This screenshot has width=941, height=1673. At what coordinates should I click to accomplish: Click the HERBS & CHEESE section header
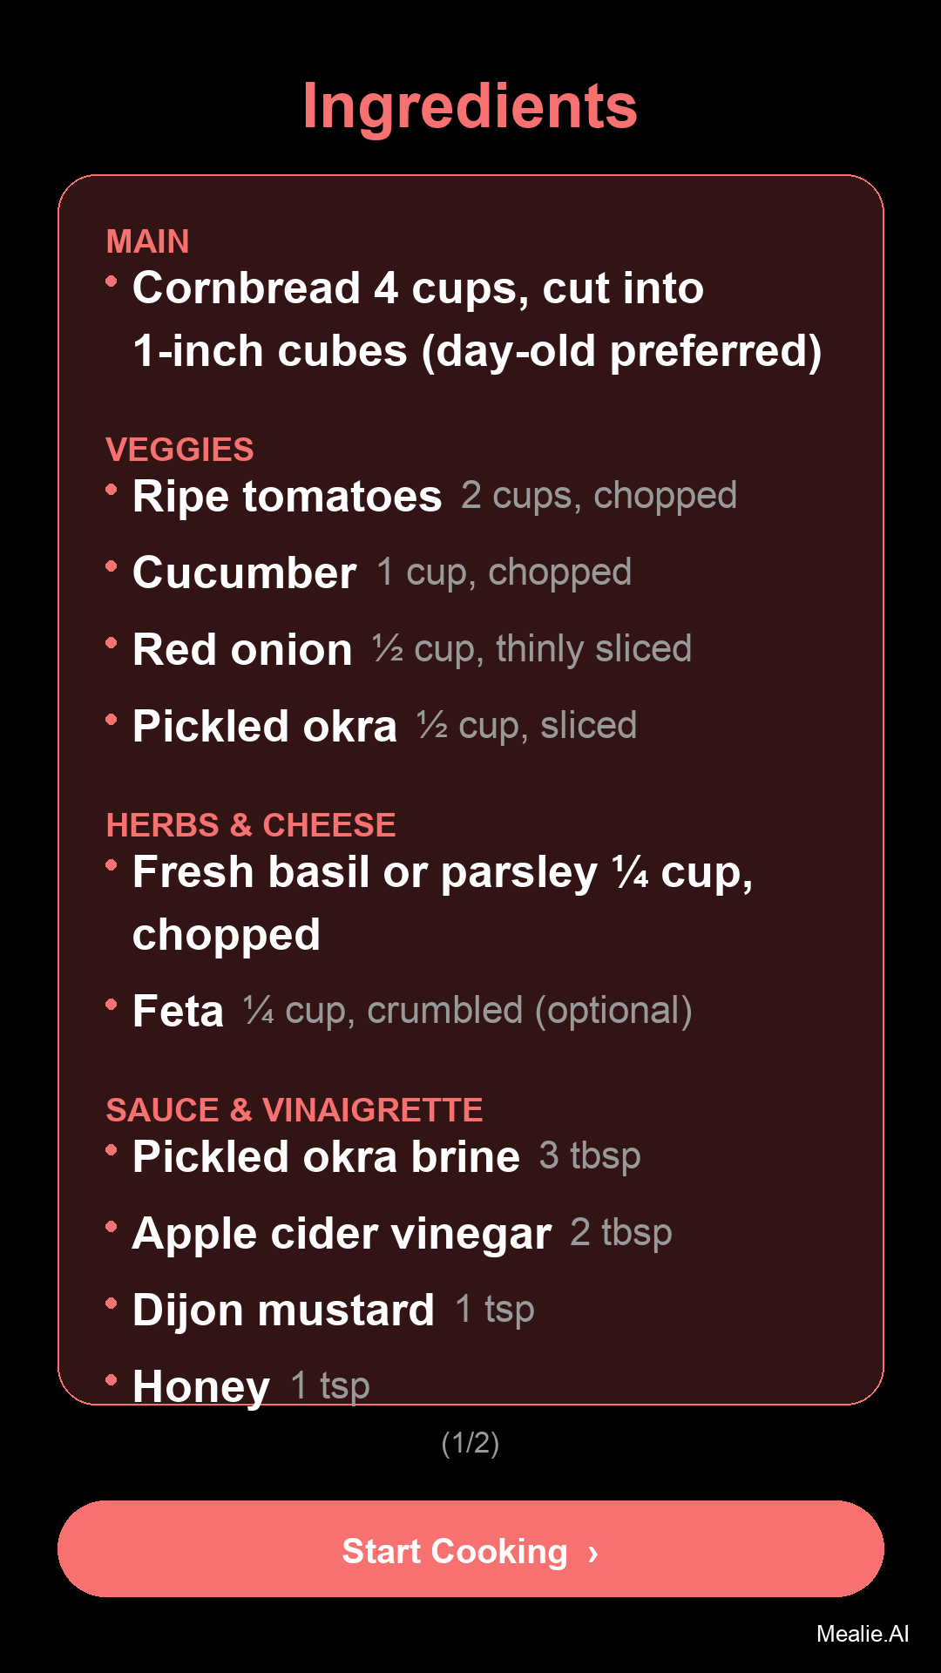coord(251,825)
